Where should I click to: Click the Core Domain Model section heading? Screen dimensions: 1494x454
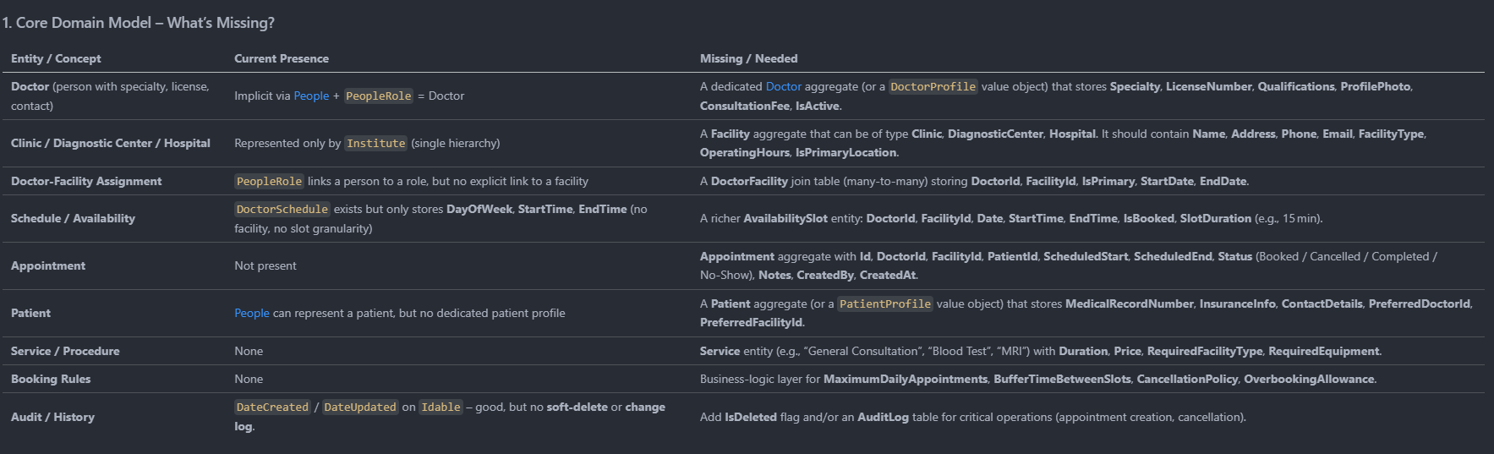[x=138, y=23]
